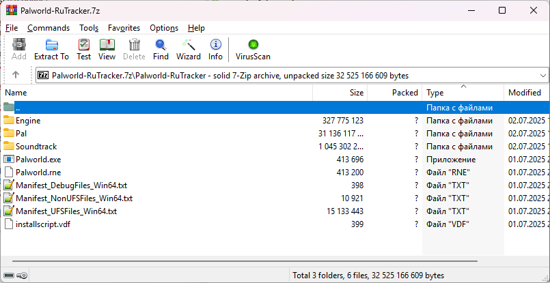Image resolution: width=550 pixels, height=283 pixels.
Task: Click the horizontal scrollbar of file list
Action: pos(245,261)
